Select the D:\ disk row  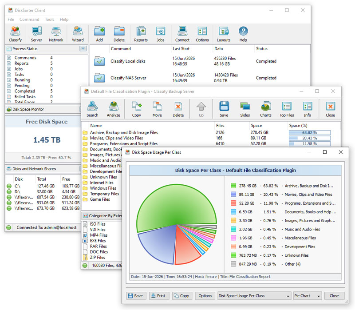[x=43, y=191]
